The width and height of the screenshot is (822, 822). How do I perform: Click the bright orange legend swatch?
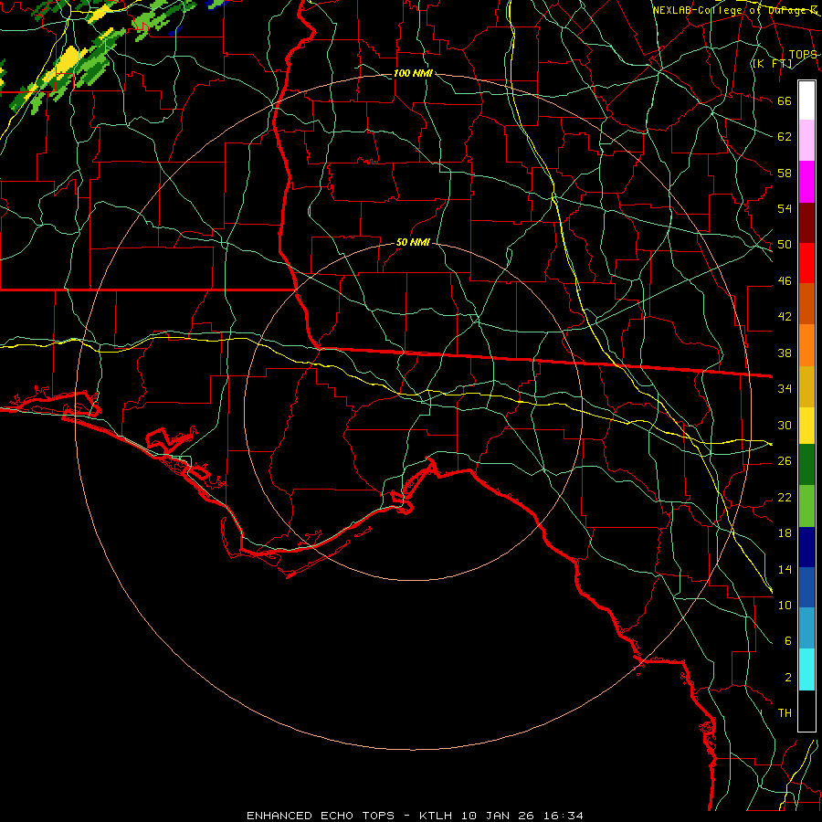pos(806,345)
